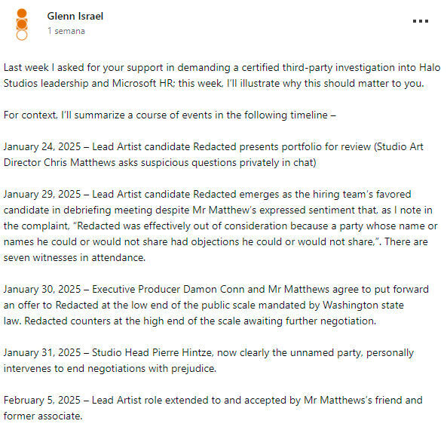Click the words 'former associate' at the bottom
447x430 pixels.
pyautogui.click(x=42, y=416)
